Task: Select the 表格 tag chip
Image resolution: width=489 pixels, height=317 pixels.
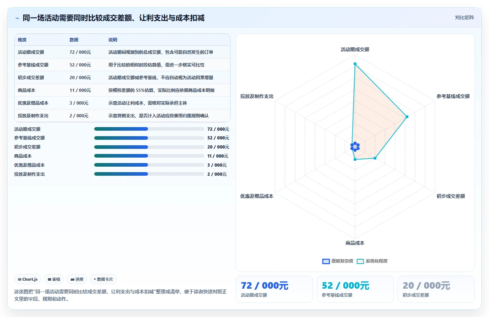Action: [54, 279]
